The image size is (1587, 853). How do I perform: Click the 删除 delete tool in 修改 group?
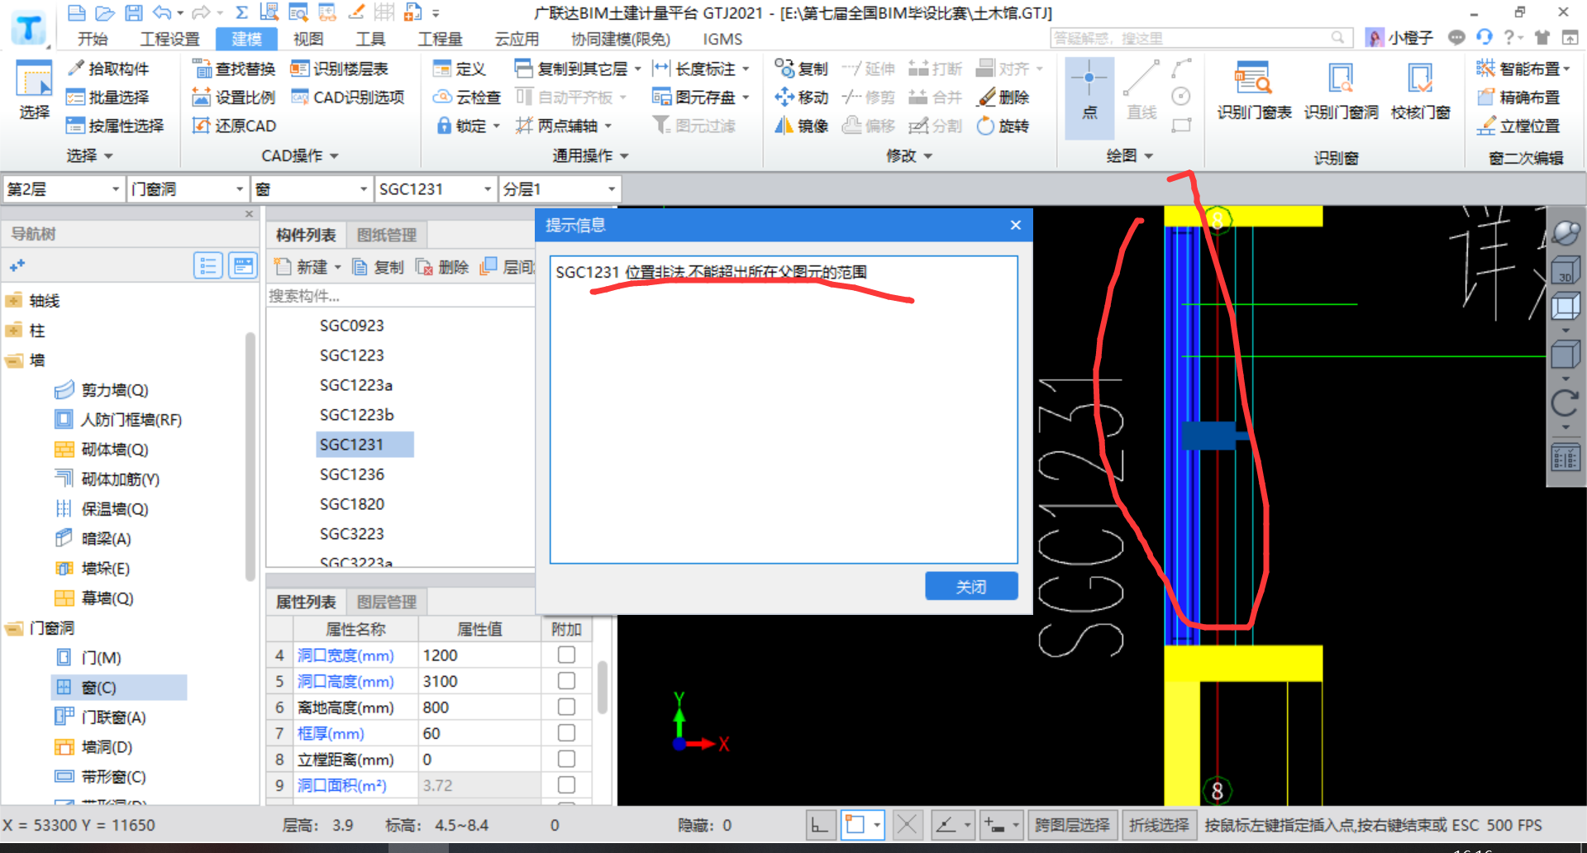pos(1003,98)
